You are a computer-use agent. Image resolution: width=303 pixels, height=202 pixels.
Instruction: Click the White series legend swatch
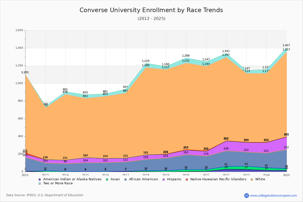point(251,179)
